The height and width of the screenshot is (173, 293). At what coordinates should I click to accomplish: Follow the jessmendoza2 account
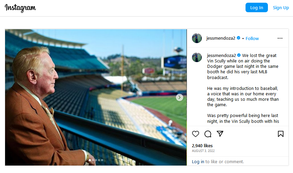tap(252, 38)
